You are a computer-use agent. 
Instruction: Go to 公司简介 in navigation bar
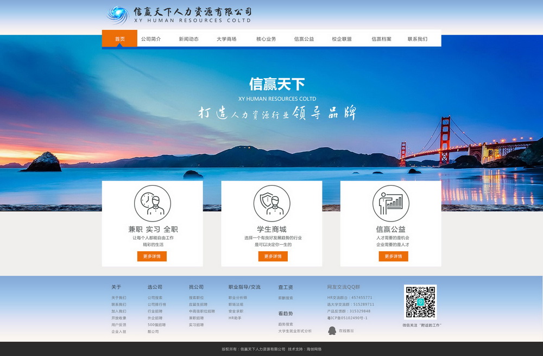151,39
